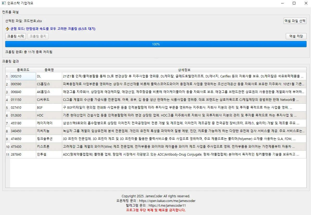Select the CS홀딩스 name cell
Screen dimensions: 311x215
[x=49, y=84]
